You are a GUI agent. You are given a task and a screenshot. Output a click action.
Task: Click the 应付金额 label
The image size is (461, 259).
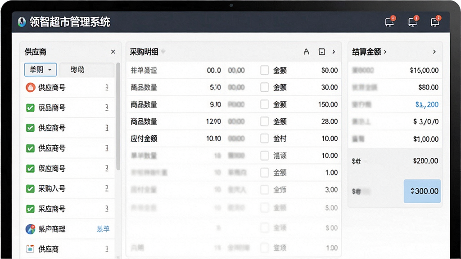144,138
